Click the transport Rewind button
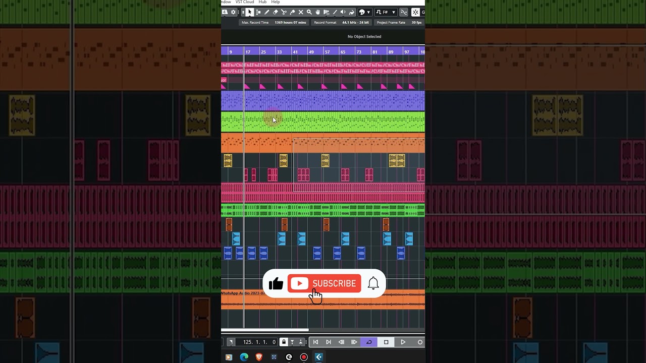 click(341, 342)
